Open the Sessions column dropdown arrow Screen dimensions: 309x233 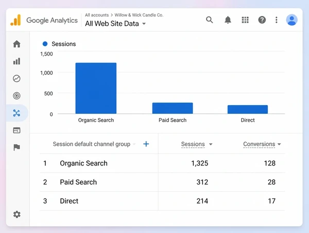click(x=211, y=144)
